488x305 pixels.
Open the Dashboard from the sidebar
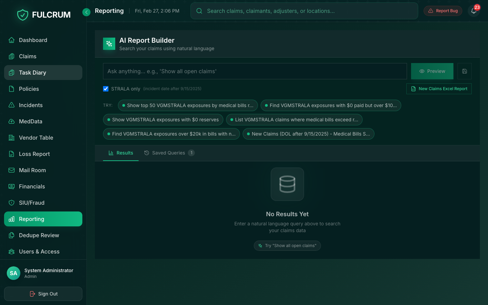coord(33,40)
